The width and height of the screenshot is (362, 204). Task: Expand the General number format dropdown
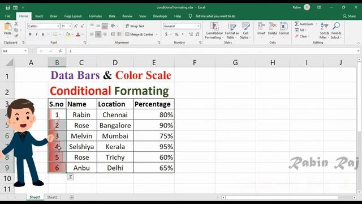pos(198,26)
